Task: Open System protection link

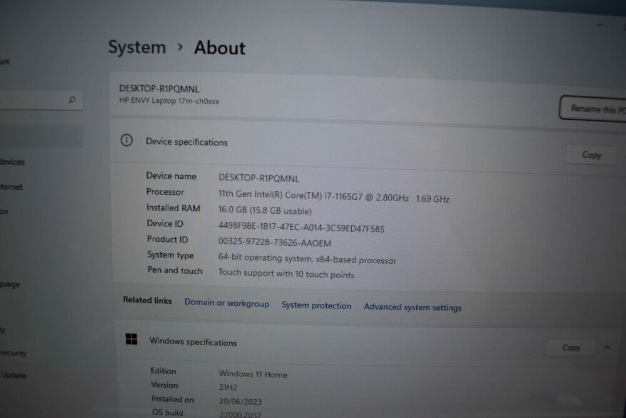Action: (x=317, y=305)
